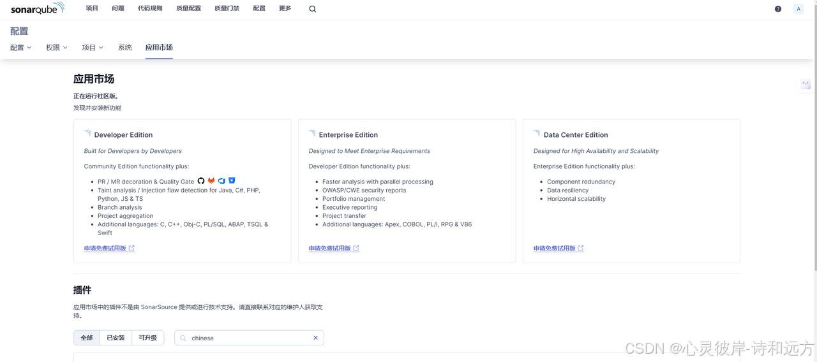The height and width of the screenshot is (362, 817).
Task: Filter plugins by 可升级
Action: (148, 338)
